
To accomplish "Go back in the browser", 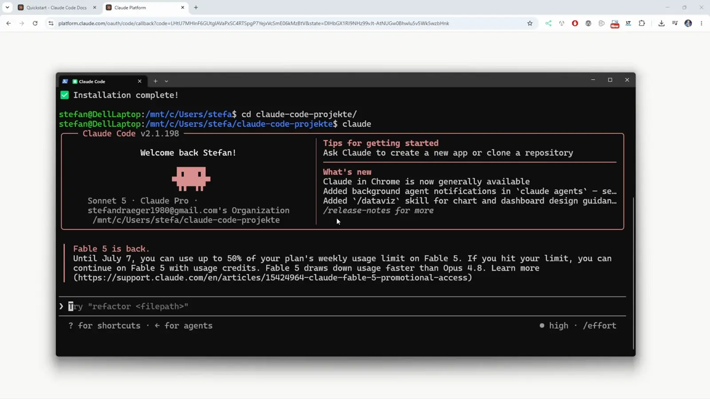I will click(9, 23).
